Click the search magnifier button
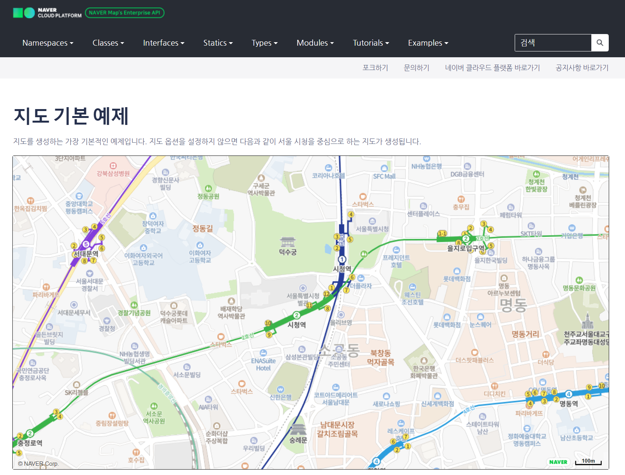 (600, 43)
